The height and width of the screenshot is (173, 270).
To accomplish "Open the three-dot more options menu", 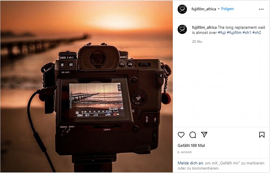I will pyautogui.click(x=261, y=9).
